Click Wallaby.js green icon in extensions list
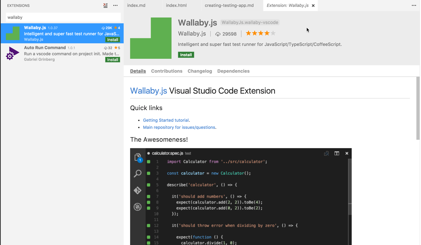The height and width of the screenshot is (245, 421). (x=13, y=33)
